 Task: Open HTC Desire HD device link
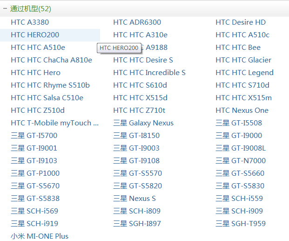click(x=241, y=22)
